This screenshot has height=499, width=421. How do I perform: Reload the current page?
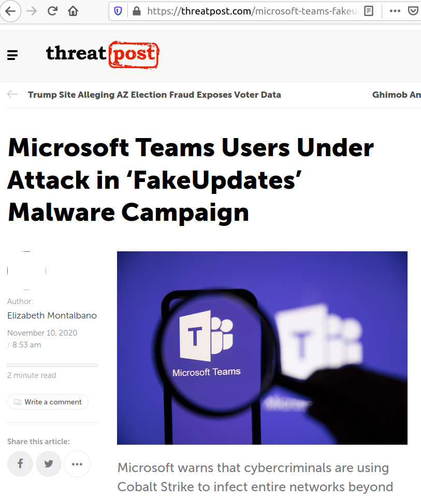[52, 11]
